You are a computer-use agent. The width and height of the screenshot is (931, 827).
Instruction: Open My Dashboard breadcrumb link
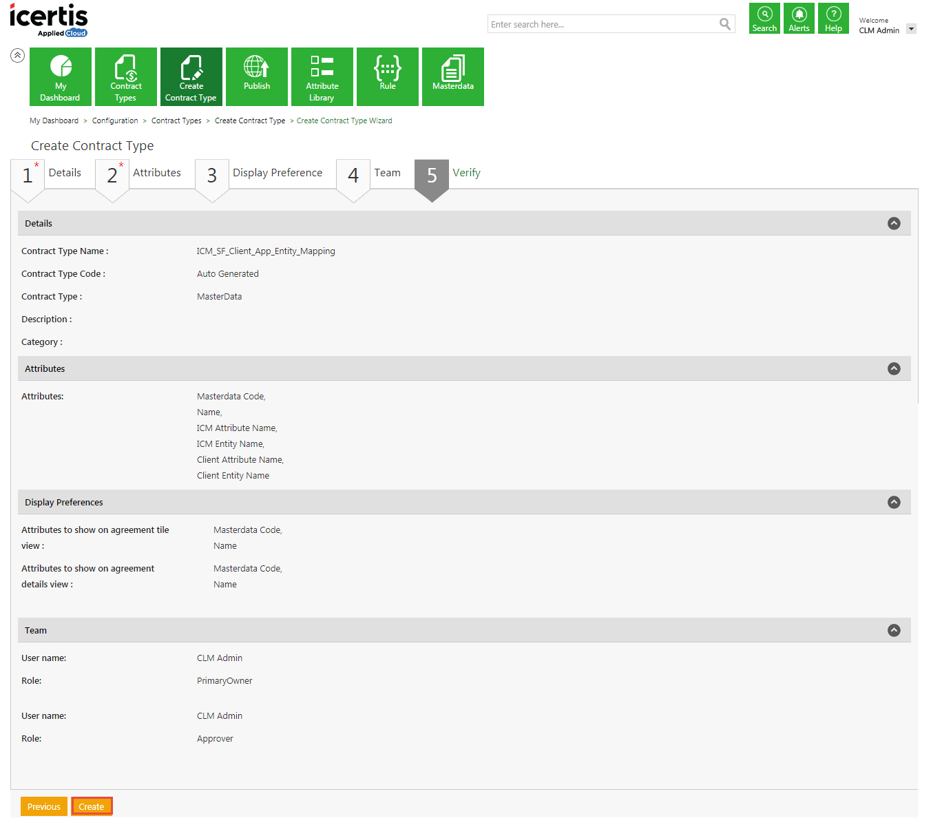pyautogui.click(x=54, y=121)
